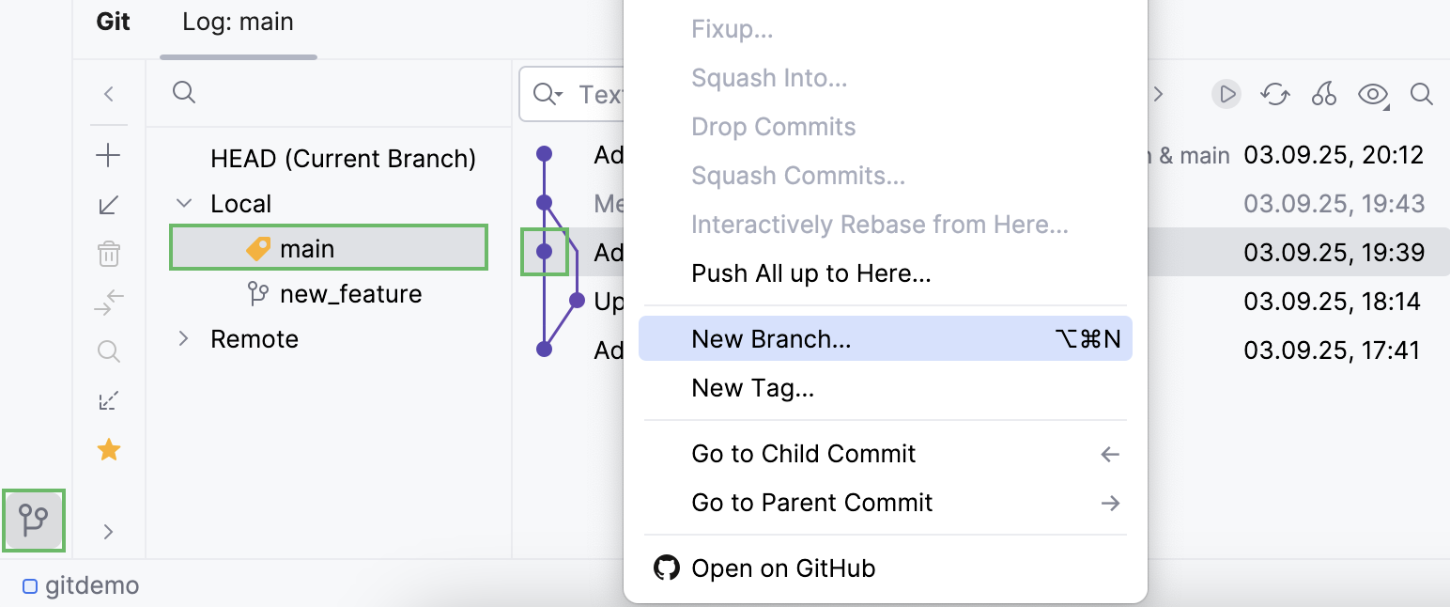Image resolution: width=1450 pixels, height=607 pixels.
Task: Delete the selected branch using the trash icon
Action: coord(108,253)
